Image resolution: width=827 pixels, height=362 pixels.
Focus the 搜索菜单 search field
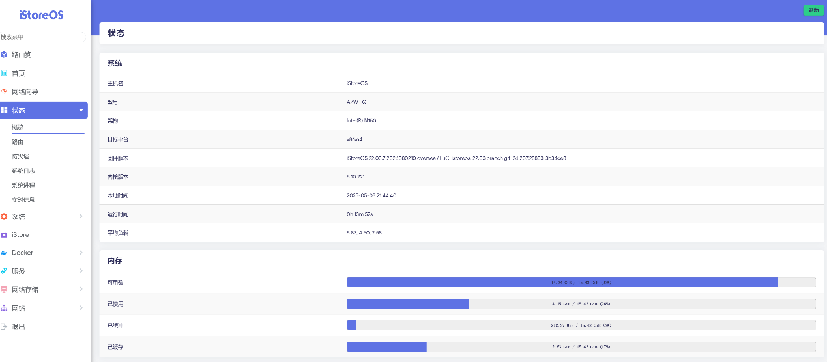(x=43, y=37)
